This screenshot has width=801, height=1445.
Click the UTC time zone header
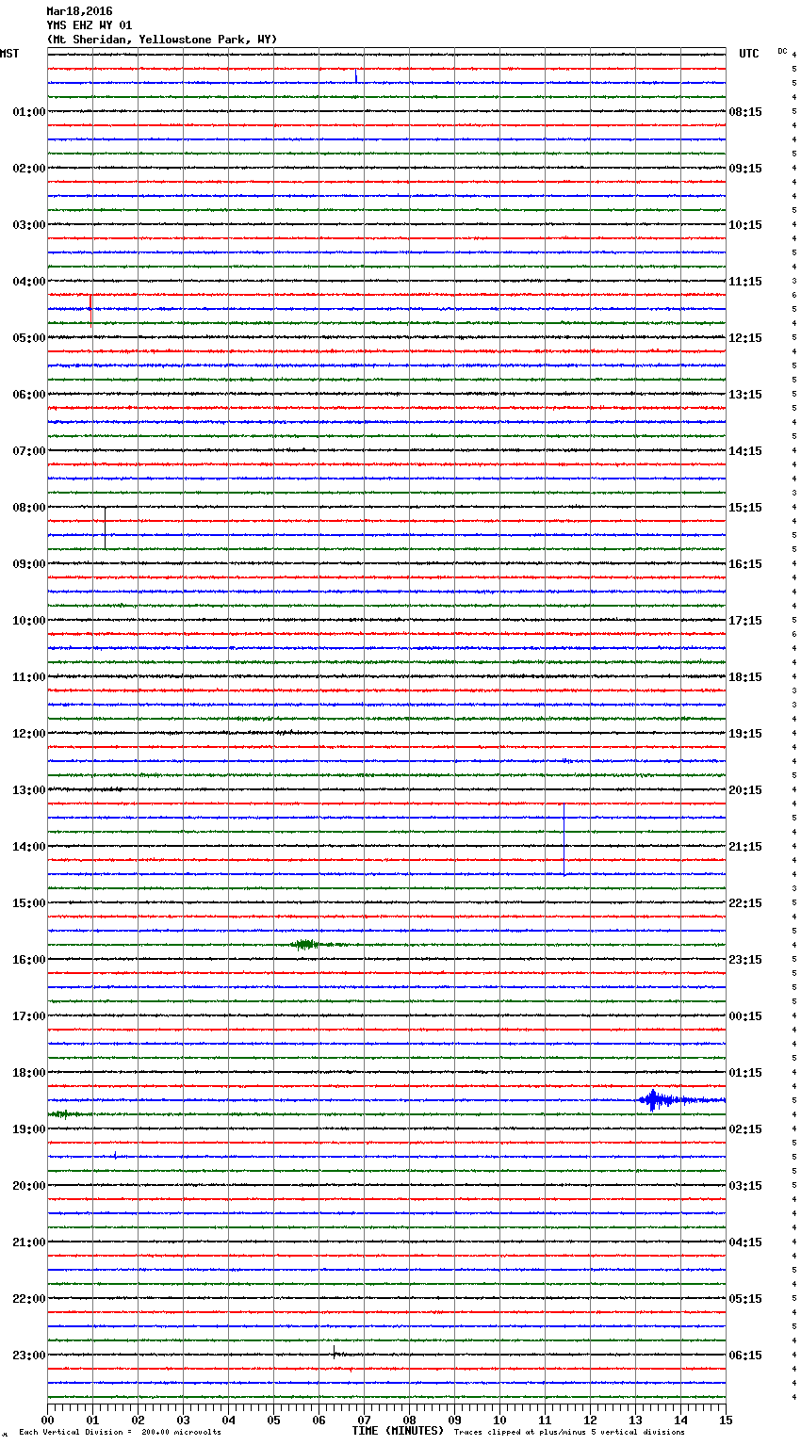tap(748, 54)
